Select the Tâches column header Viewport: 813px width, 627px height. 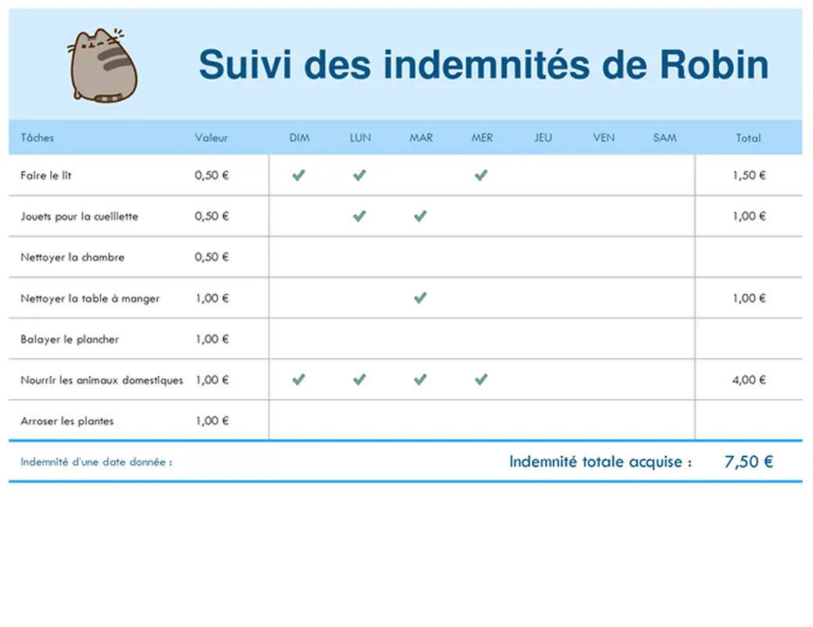coord(36,137)
